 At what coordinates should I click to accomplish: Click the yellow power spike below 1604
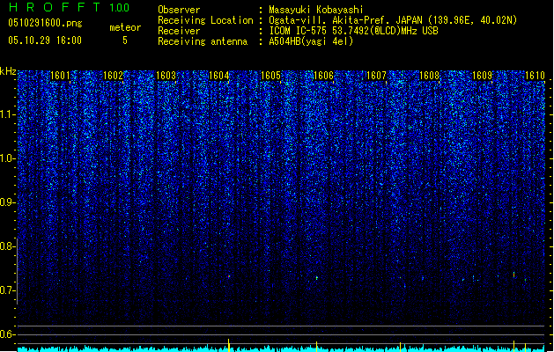pos(229,345)
